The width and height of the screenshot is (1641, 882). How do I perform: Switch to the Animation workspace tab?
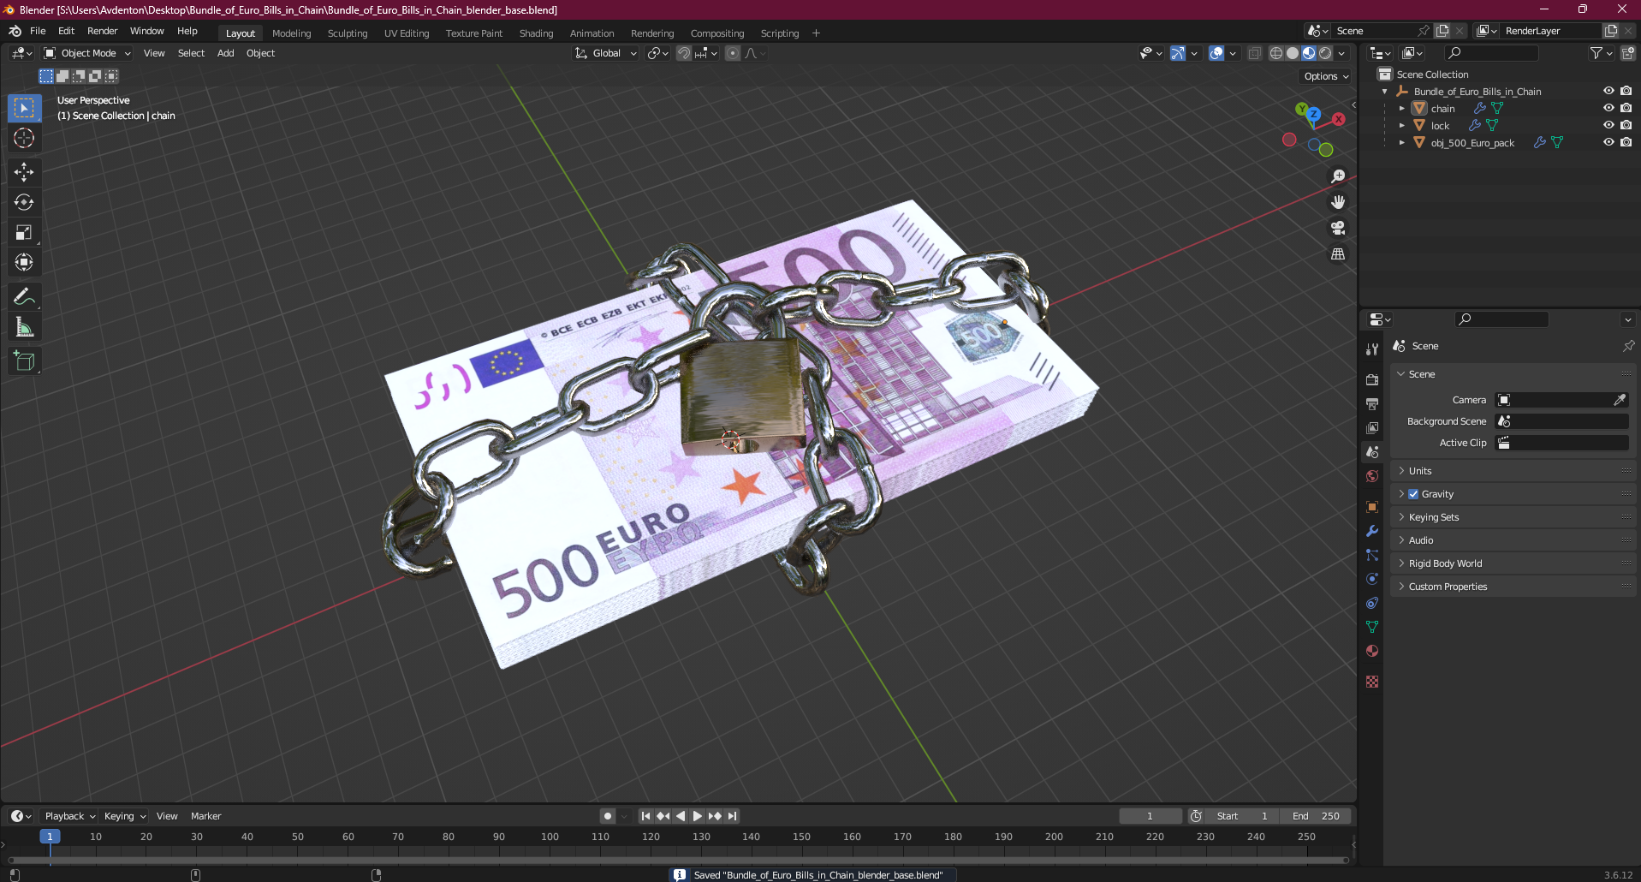point(592,33)
